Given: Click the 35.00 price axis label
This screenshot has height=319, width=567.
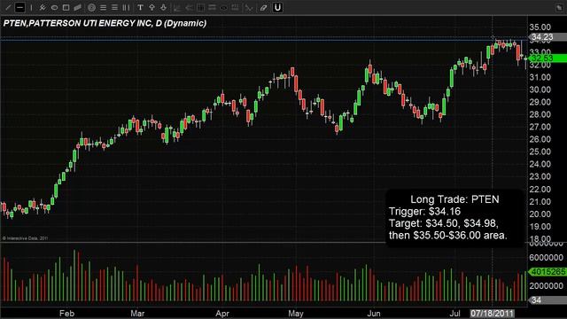Looking at the screenshot, I should tap(540, 27).
